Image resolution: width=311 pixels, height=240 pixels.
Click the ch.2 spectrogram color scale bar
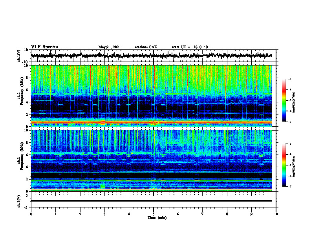point(284,165)
